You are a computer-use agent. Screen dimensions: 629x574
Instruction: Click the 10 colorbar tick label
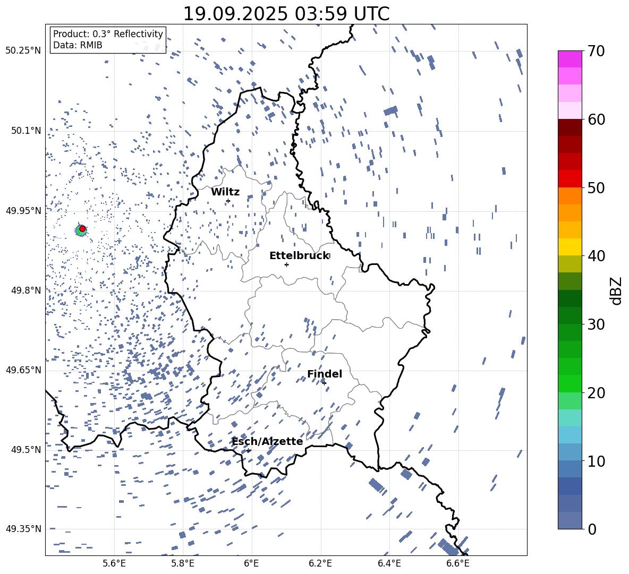[x=596, y=461]
